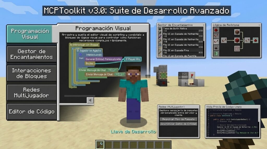Click 'Filo DI en Espada Fina' label

point(176,50)
